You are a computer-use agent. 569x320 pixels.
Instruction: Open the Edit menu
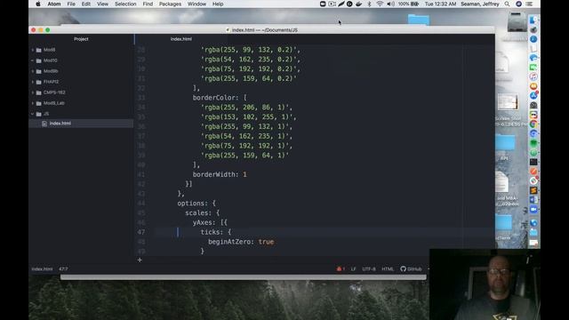click(86, 4)
